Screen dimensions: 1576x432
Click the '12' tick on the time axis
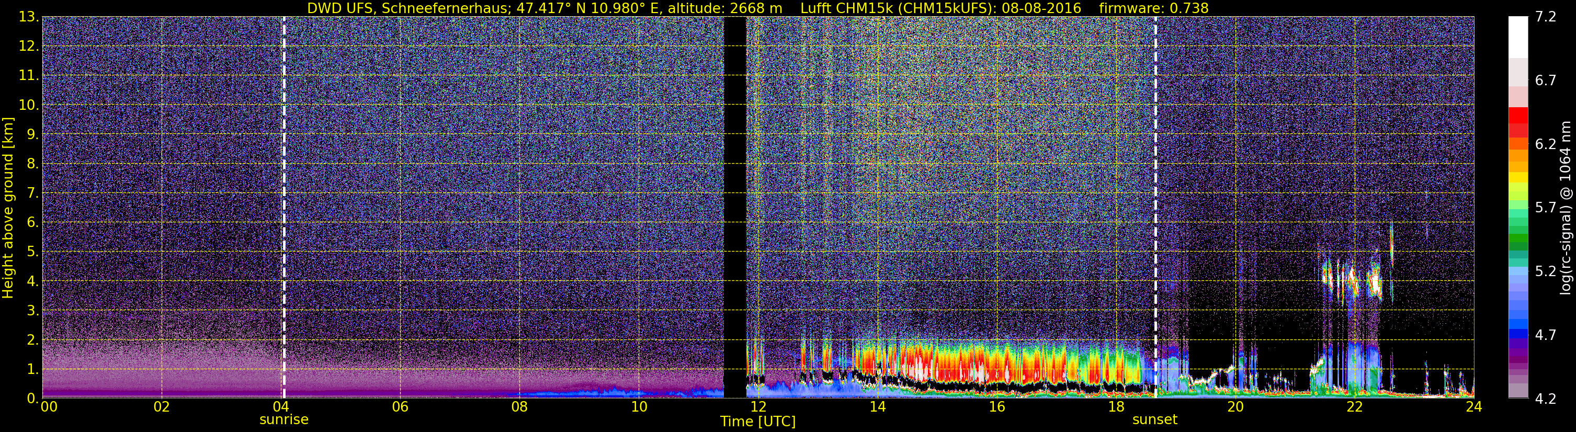coord(758,407)
